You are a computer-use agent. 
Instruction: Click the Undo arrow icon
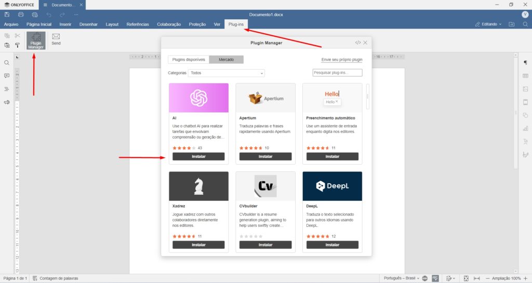tap(49, 15)
